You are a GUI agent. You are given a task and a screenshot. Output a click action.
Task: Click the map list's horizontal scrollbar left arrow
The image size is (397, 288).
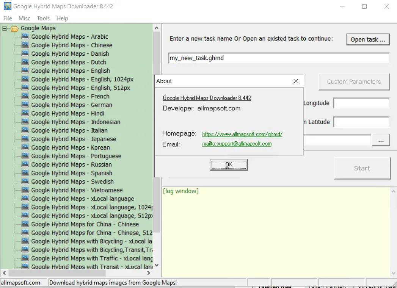[4, 273]
